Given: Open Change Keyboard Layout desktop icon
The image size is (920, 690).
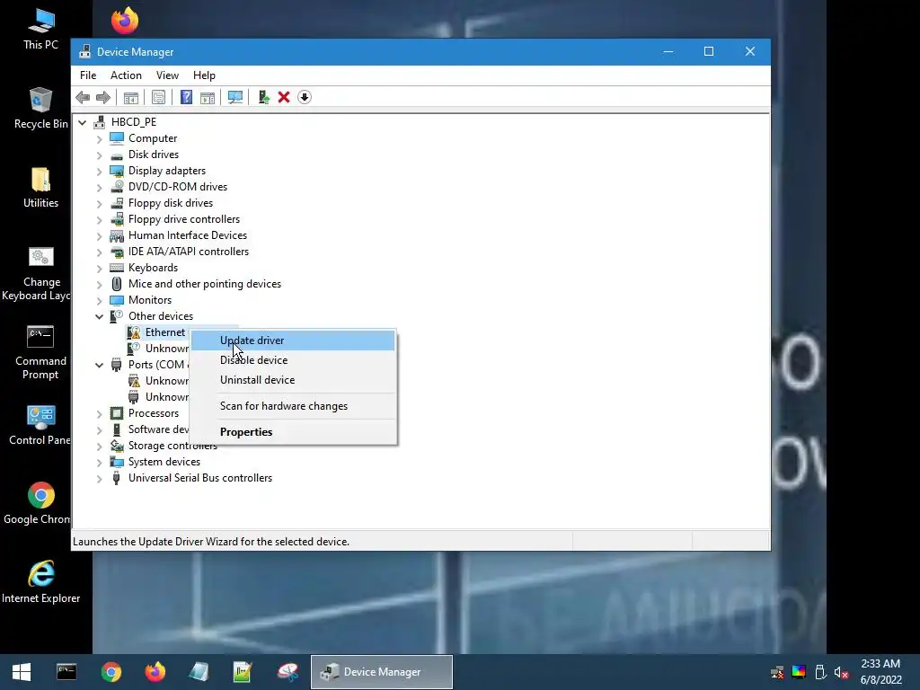Looking at the screenshot, I should [40, 273].
